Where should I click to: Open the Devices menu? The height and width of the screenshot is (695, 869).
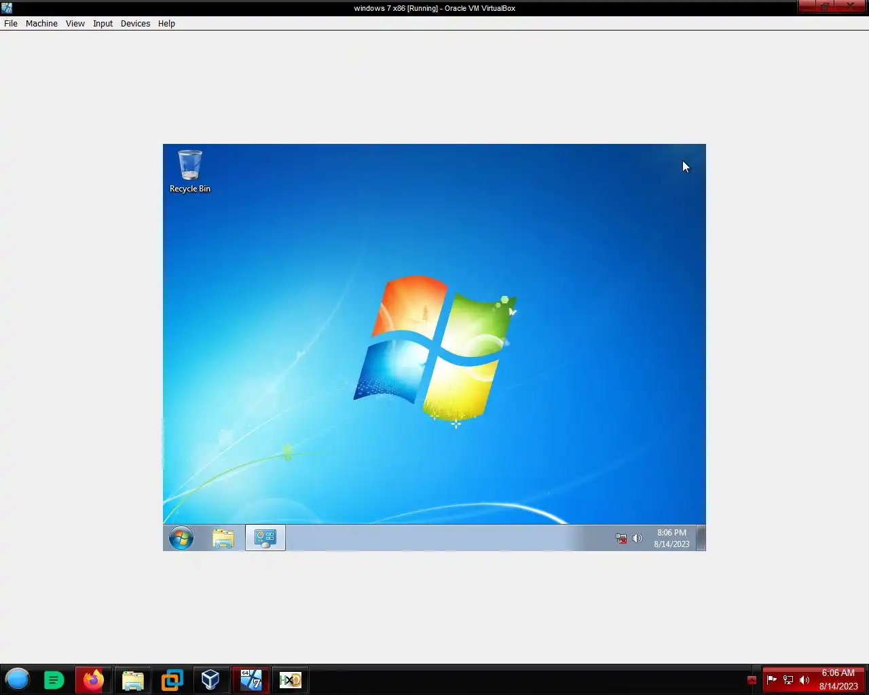(x=135, y=23)
